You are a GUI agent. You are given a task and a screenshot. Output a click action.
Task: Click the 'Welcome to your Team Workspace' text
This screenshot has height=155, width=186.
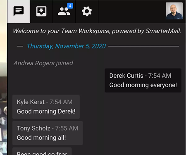pos(97,31)
